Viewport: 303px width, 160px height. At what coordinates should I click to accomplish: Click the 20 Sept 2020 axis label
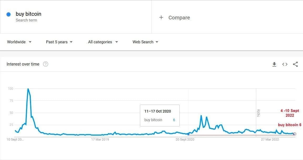[x=185, y=140]
